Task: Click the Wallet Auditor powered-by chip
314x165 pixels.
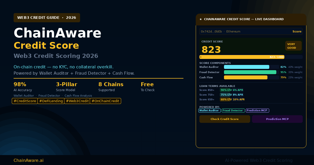Action: (209, 111)
